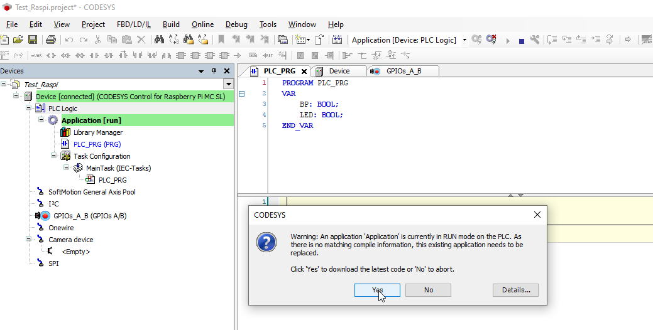The width and height of the screenshot is (653, 330).
Task: Open the FBD/LD/IL menu
Action: point(134,24)
